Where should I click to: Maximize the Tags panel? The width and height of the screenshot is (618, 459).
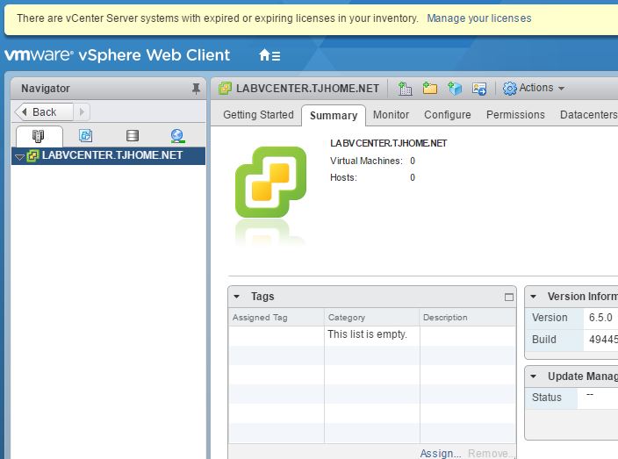point(509,297)
